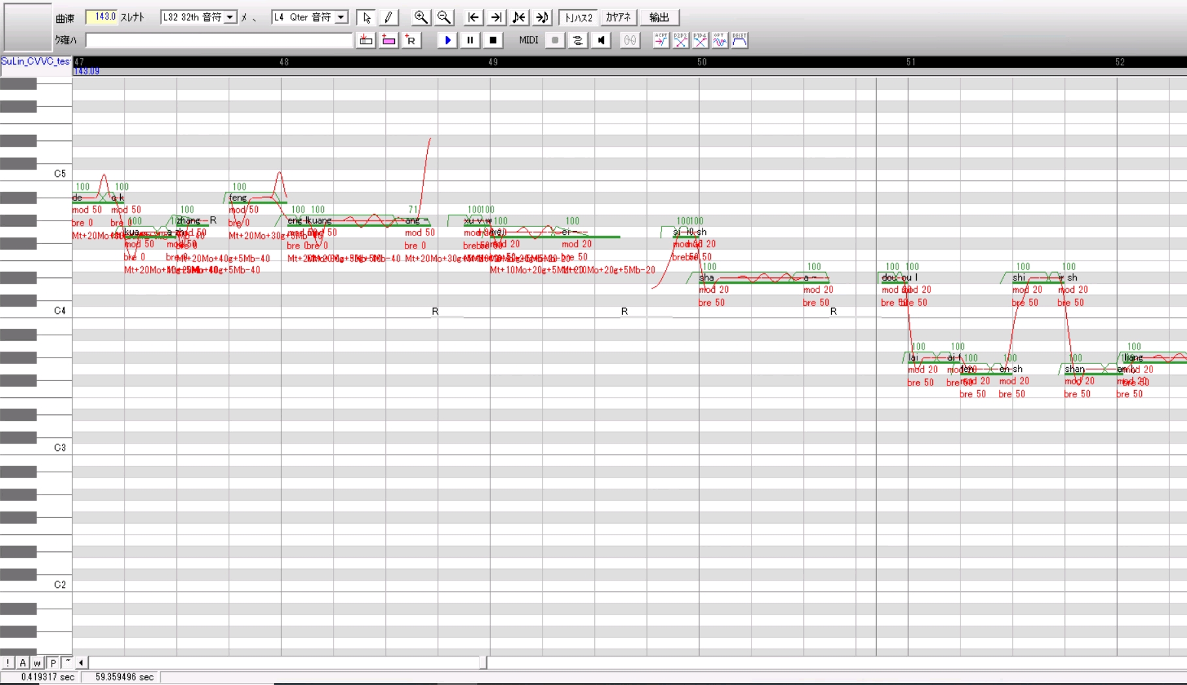
Task: Click the 輸出 export button
Action: tap(659, 18)
